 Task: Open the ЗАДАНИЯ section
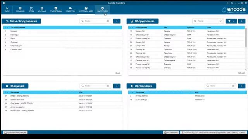20,10
